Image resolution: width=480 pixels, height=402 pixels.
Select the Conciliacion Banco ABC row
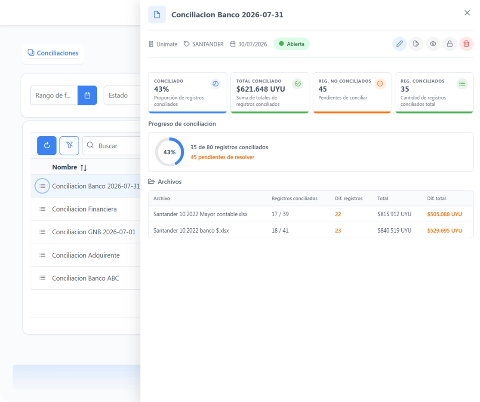(86, 278)
